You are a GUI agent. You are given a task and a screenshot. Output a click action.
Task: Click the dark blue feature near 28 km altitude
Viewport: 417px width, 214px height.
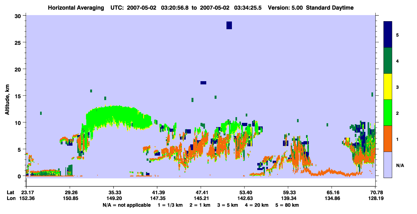(x=229, y=25)
